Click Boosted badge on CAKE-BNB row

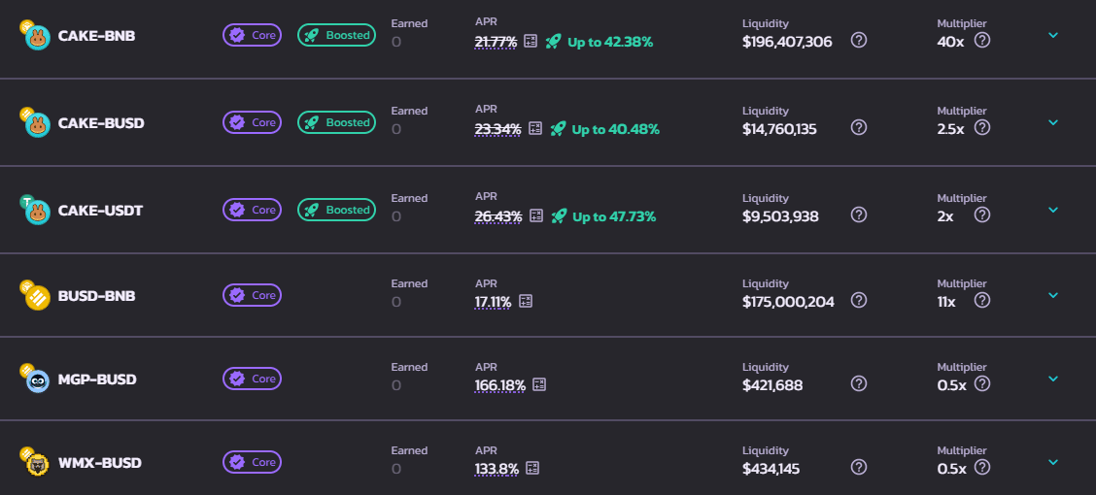pos(336,35)
